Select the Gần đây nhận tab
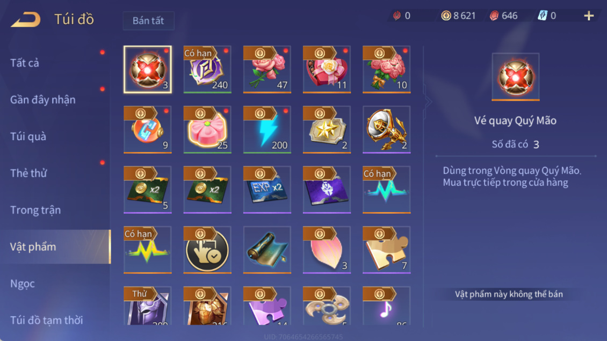Image resolution: width=607 pixels, height=341 pixels. [42, 99]
